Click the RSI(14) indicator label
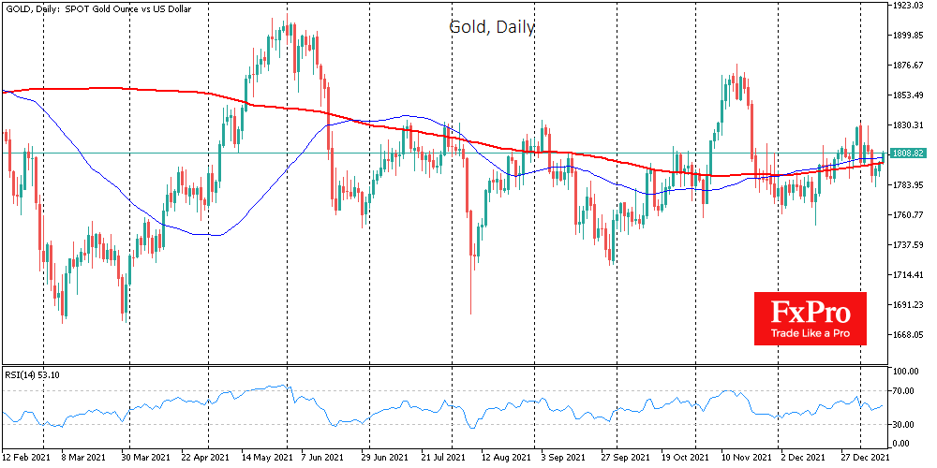The height and width of the screenshot is (468, 937). pyautogui.click(x=34, y=376)
